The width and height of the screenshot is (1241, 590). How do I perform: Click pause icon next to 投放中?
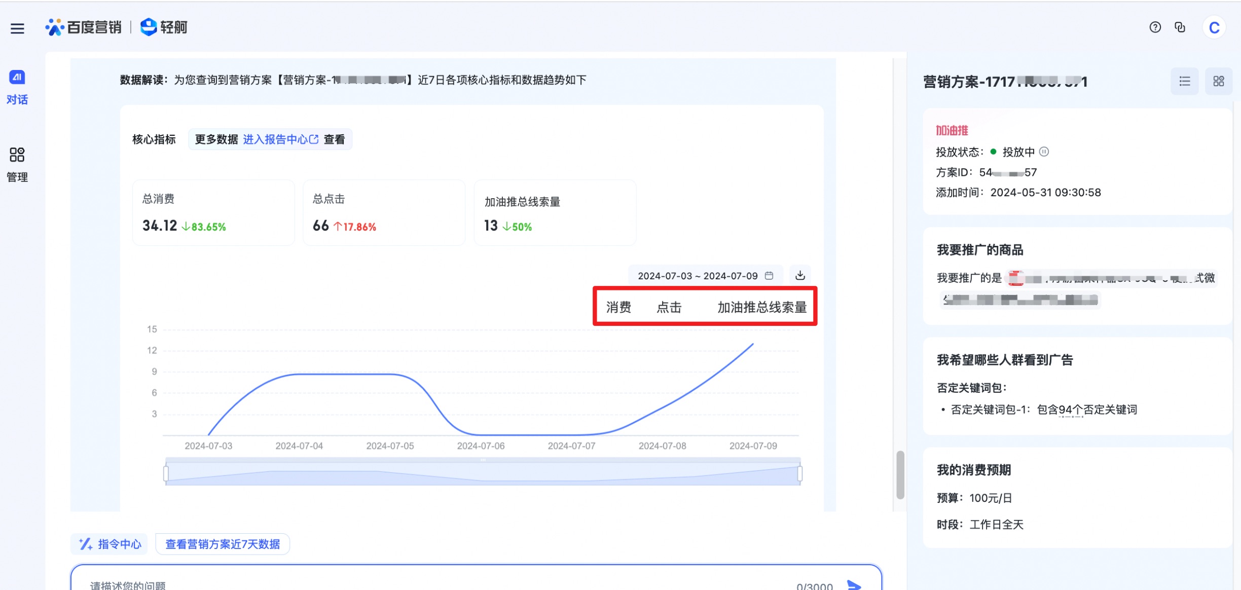(x=1044, y=152)
